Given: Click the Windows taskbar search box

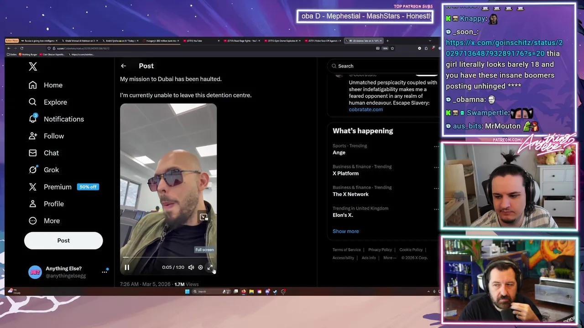Looking at the screenshot, I should click(211, 292).
